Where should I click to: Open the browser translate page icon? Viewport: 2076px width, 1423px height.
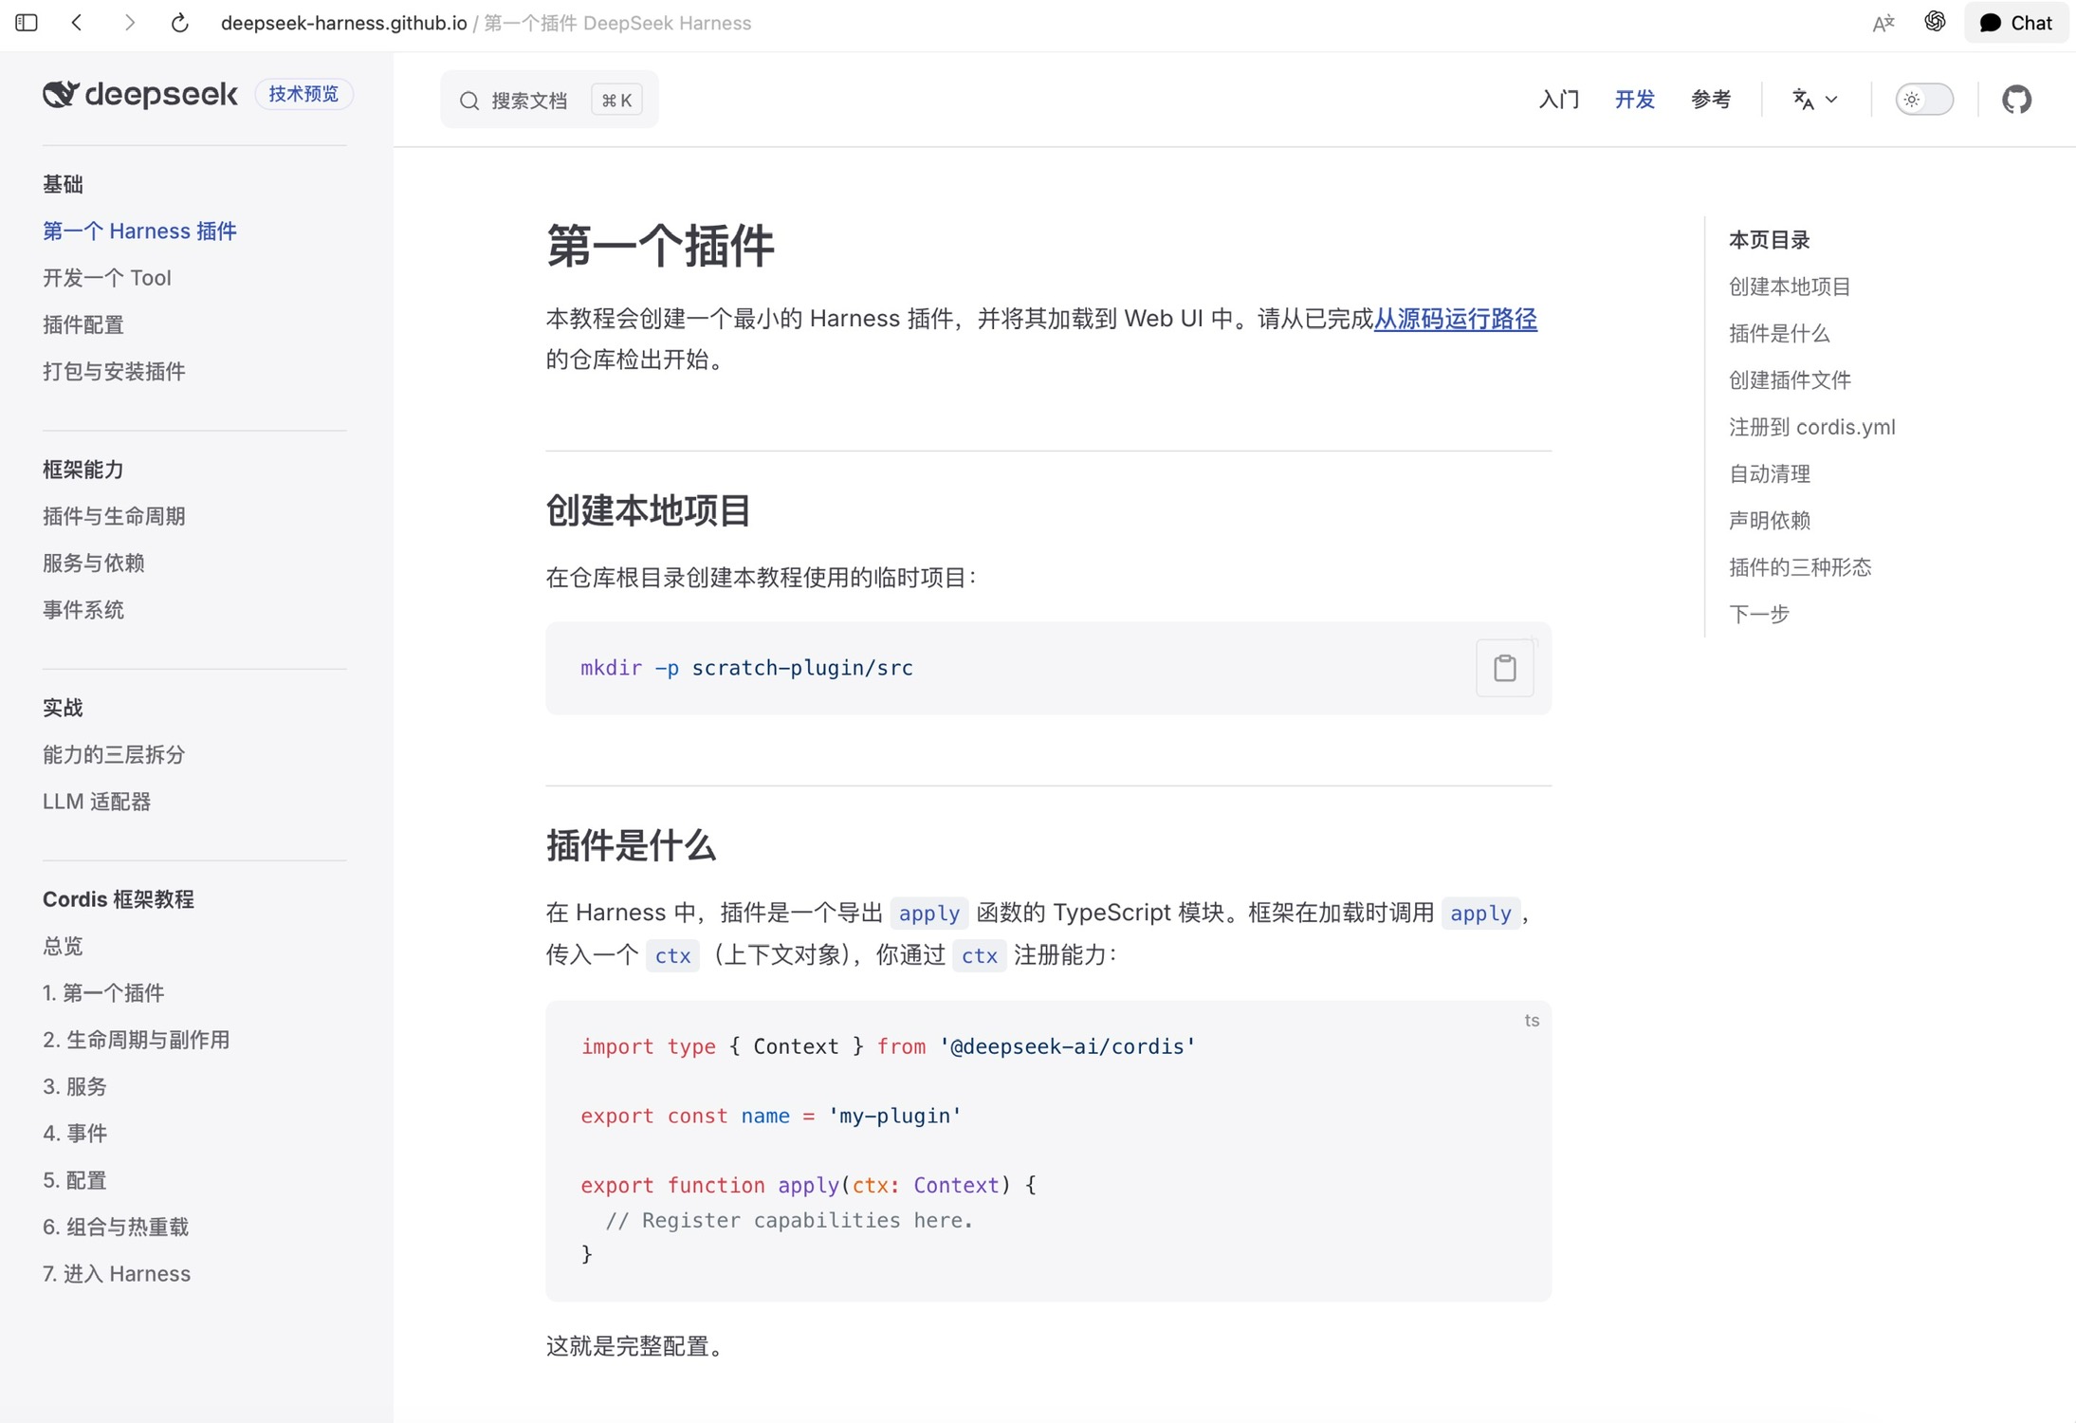(1883, 23)
